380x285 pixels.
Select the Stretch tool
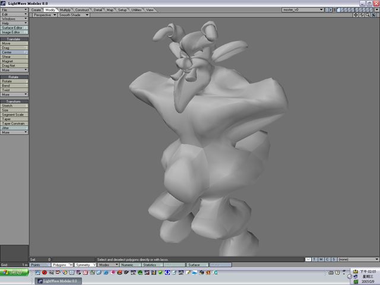click(x=14, y=106)
